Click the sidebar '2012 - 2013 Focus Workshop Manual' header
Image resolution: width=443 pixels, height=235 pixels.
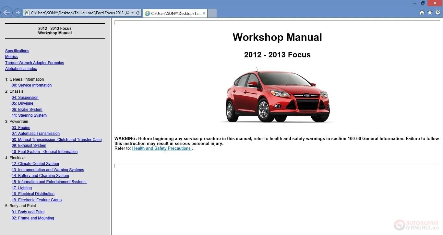55,31
